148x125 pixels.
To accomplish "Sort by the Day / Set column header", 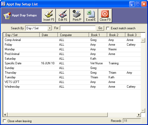I will (x=21, y=35).
